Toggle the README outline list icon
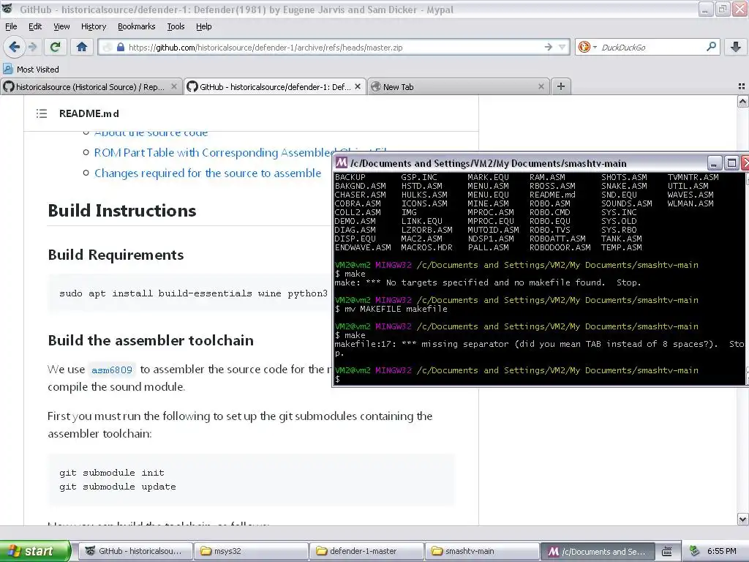Viewport: 749px width, 562px height. [42, 113]
